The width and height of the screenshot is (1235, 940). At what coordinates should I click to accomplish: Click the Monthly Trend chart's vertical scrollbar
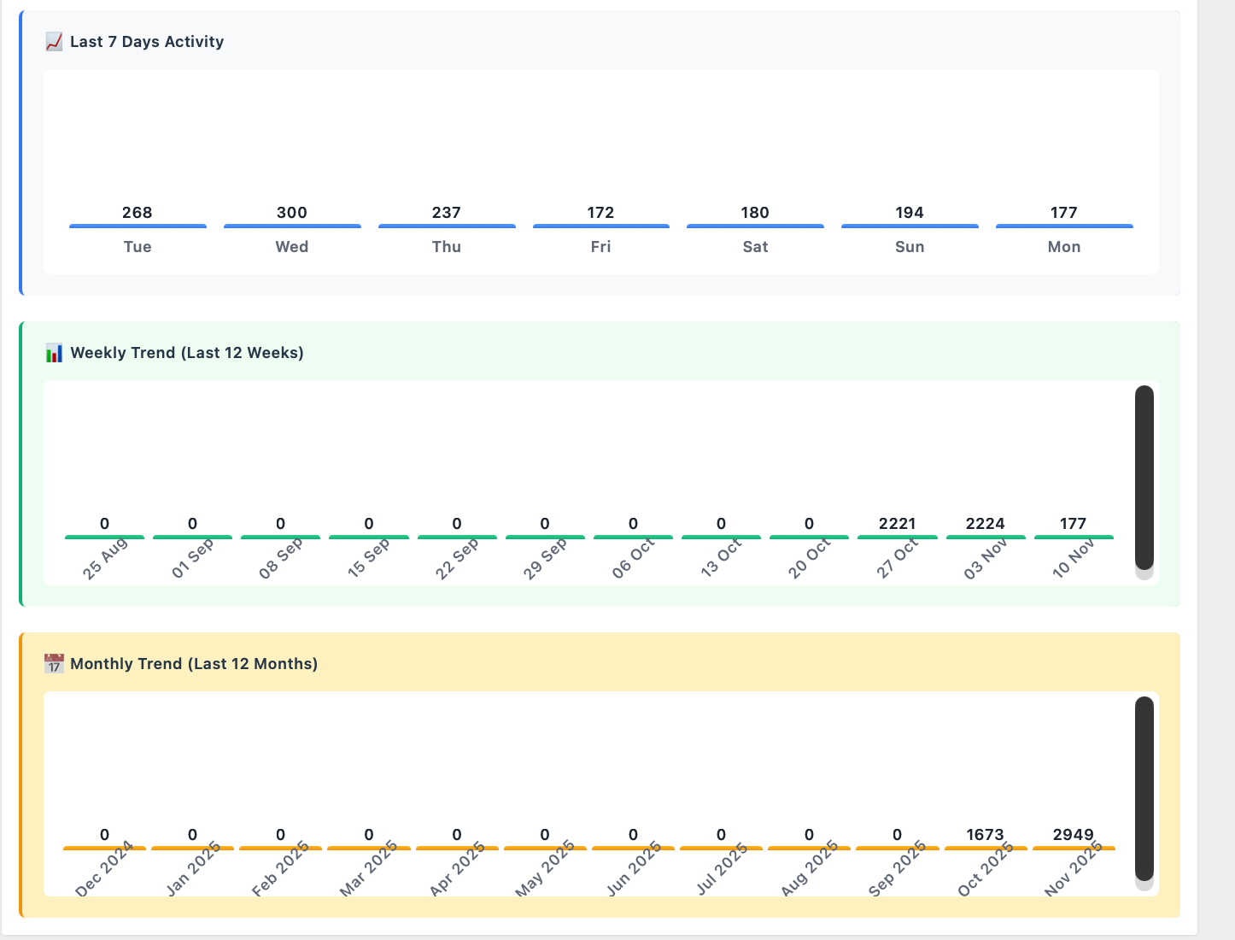tap(1144, 788)
